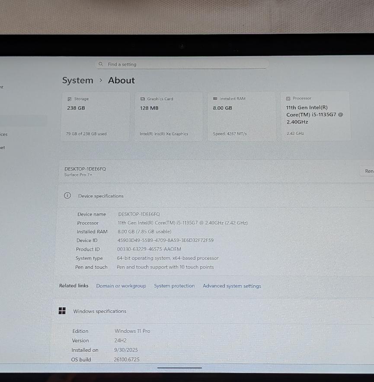Click the Graphics Card icon
Screen dimensions: 374x382
pos(143,99)
